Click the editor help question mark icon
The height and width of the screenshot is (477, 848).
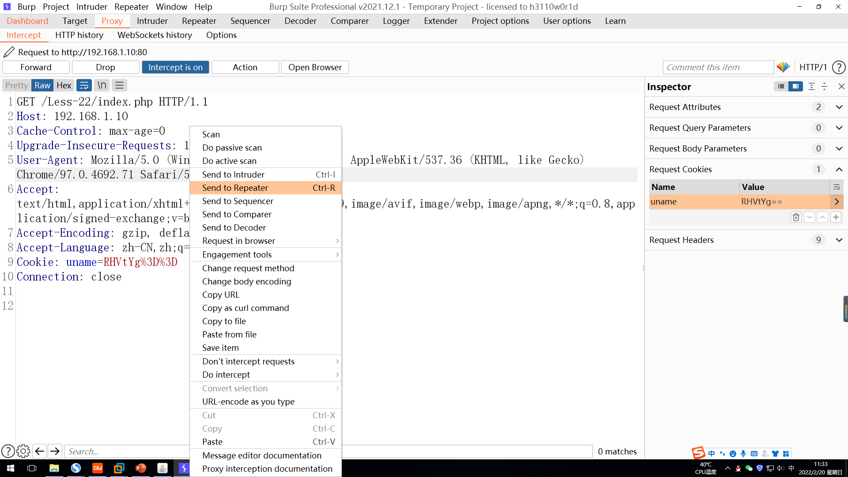pos(8,451)
